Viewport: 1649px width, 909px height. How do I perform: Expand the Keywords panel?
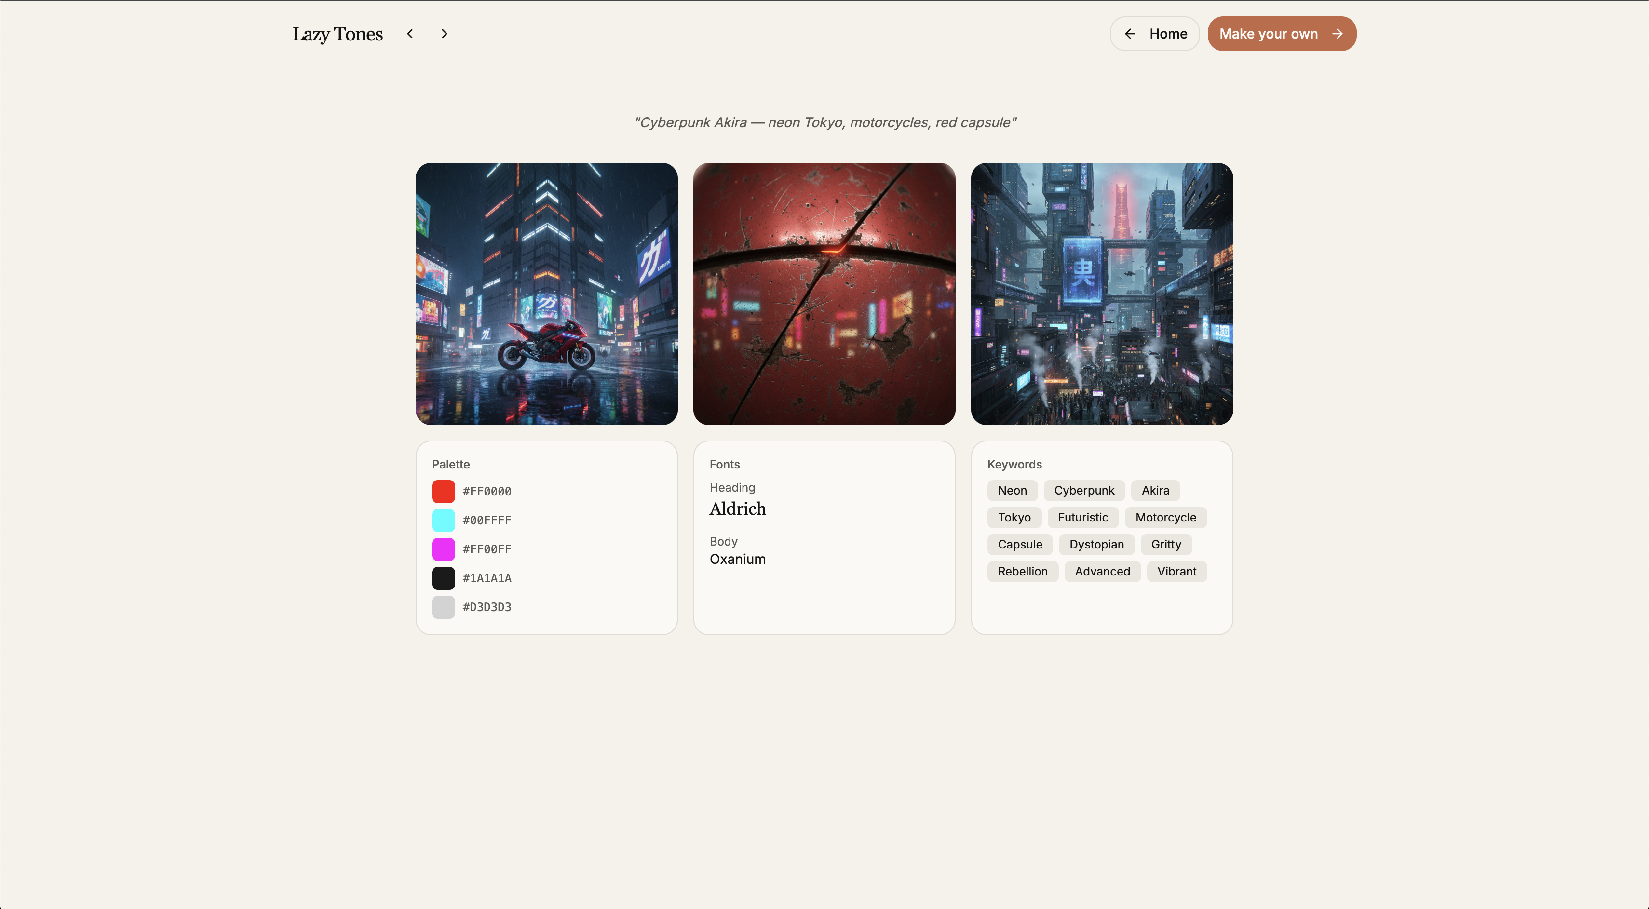(1014, 464)
